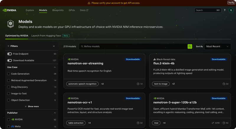Screen dimensions: 236x129
Task: Open the GPUs nav item
Action: 72,10
